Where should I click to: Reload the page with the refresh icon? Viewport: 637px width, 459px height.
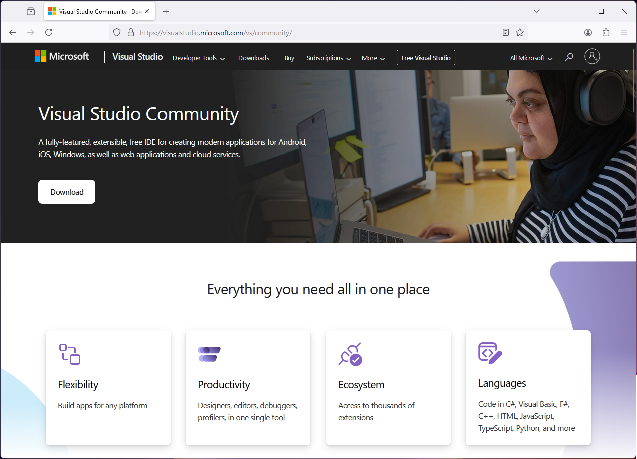tap(49, 32)
